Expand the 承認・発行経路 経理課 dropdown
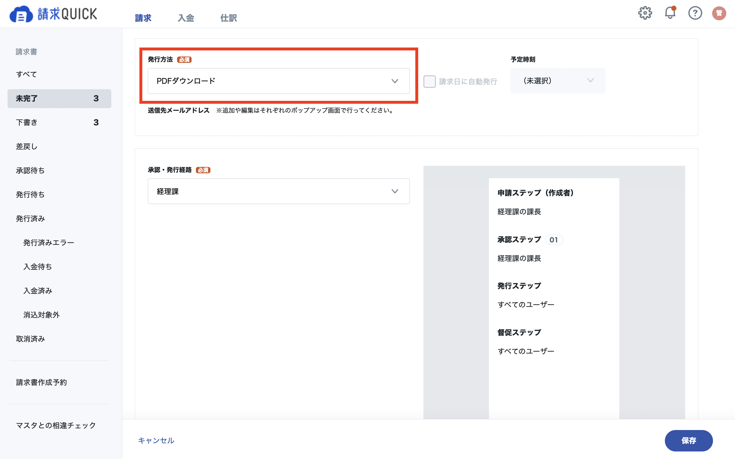The width and height of the screenshot is (735, 459). 279,191
